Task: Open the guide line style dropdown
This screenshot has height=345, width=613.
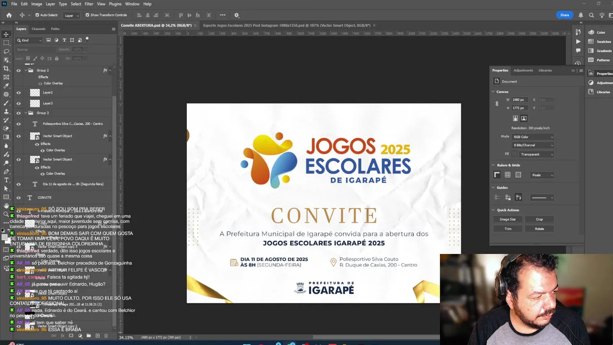Action: (x=542, y=197)
